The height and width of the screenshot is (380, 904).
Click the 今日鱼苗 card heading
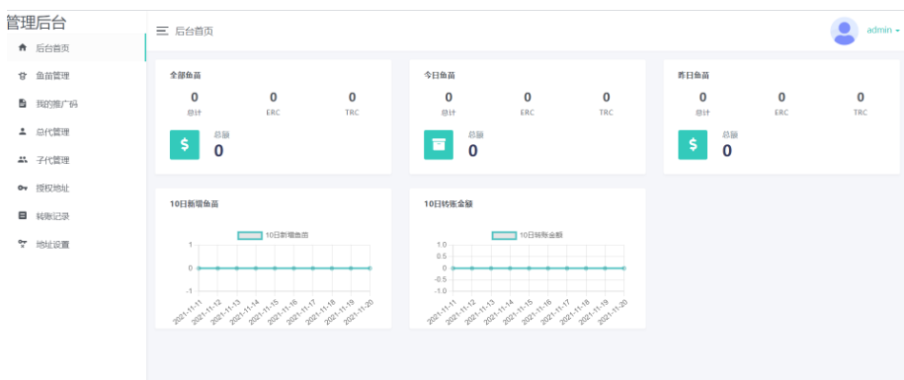click(x=440, y=75)
